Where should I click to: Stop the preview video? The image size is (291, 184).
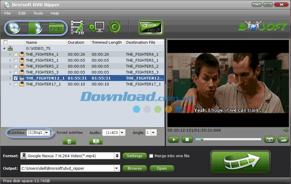pos(187,139)
